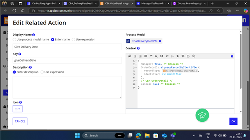Screen dimensions: 250x140
Task: Open the expression editor help icon
Action: pyautogui.click(x=232, y=56)
